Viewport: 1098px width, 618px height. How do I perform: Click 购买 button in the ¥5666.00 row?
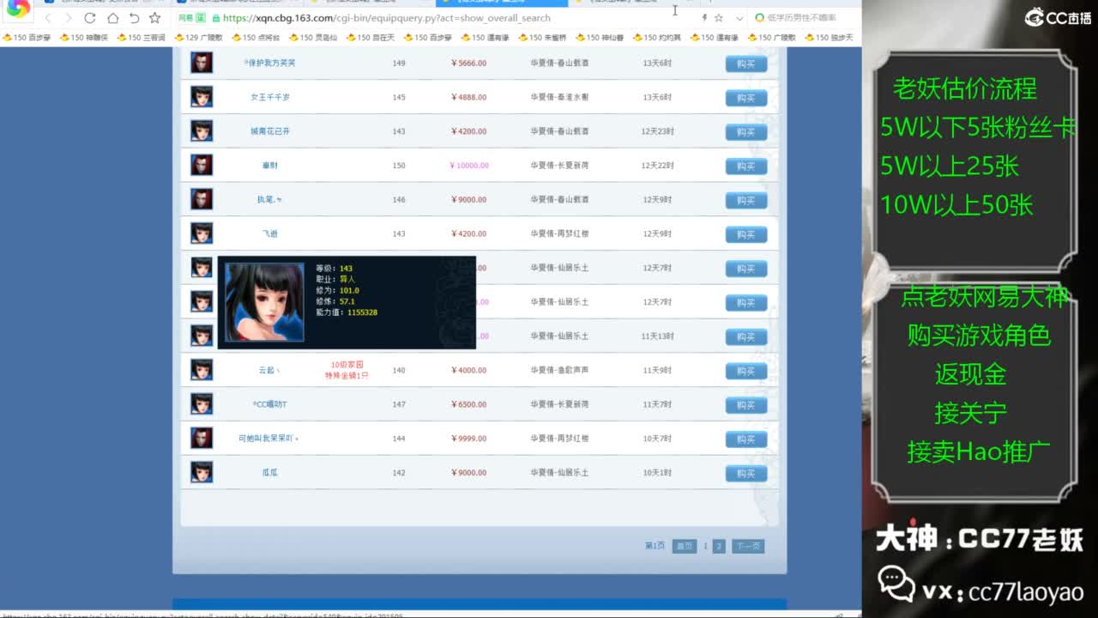(746, 64)
